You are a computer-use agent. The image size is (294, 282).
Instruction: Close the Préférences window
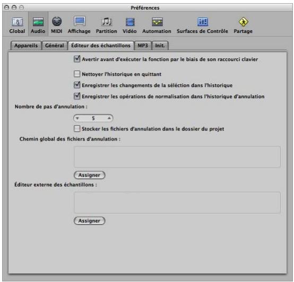[7, 7]
